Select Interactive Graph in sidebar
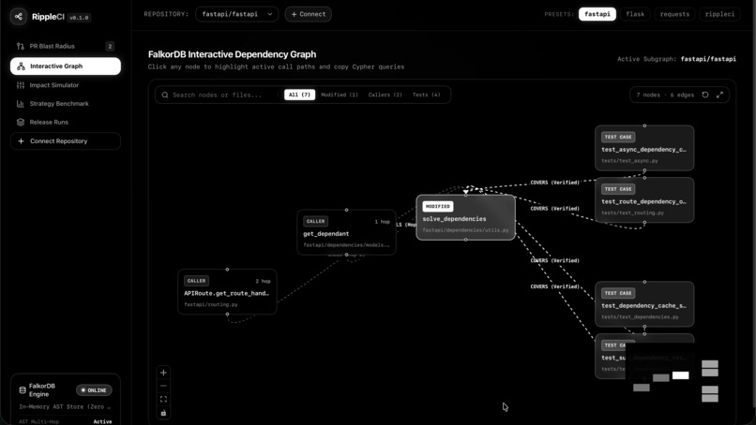 coord(65,66)
